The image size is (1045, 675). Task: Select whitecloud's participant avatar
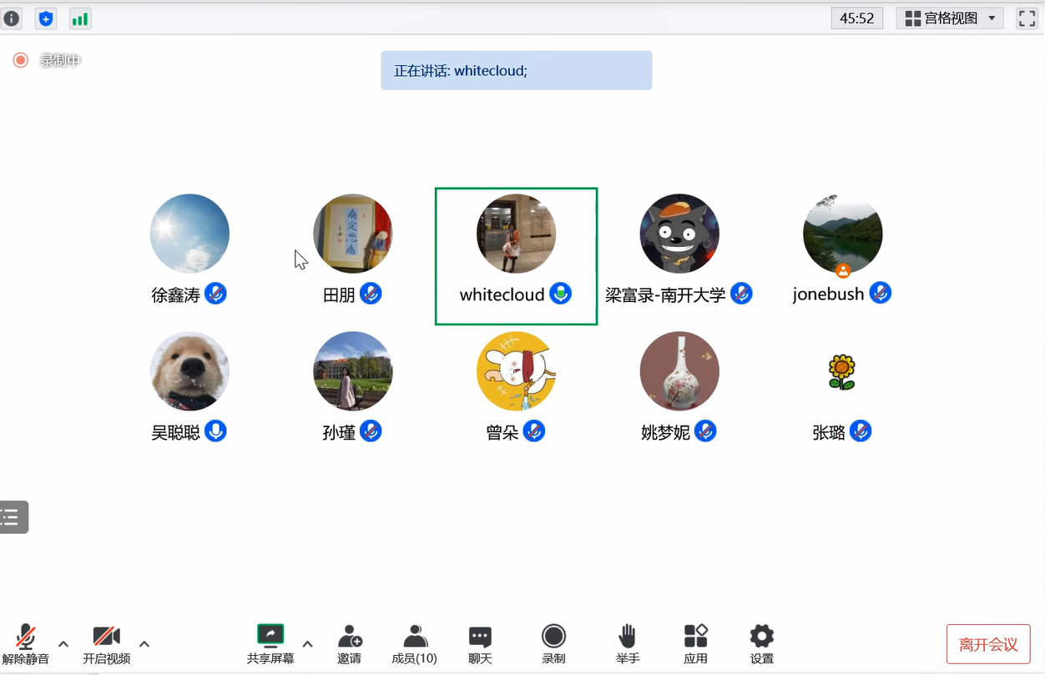coord(516,234)
